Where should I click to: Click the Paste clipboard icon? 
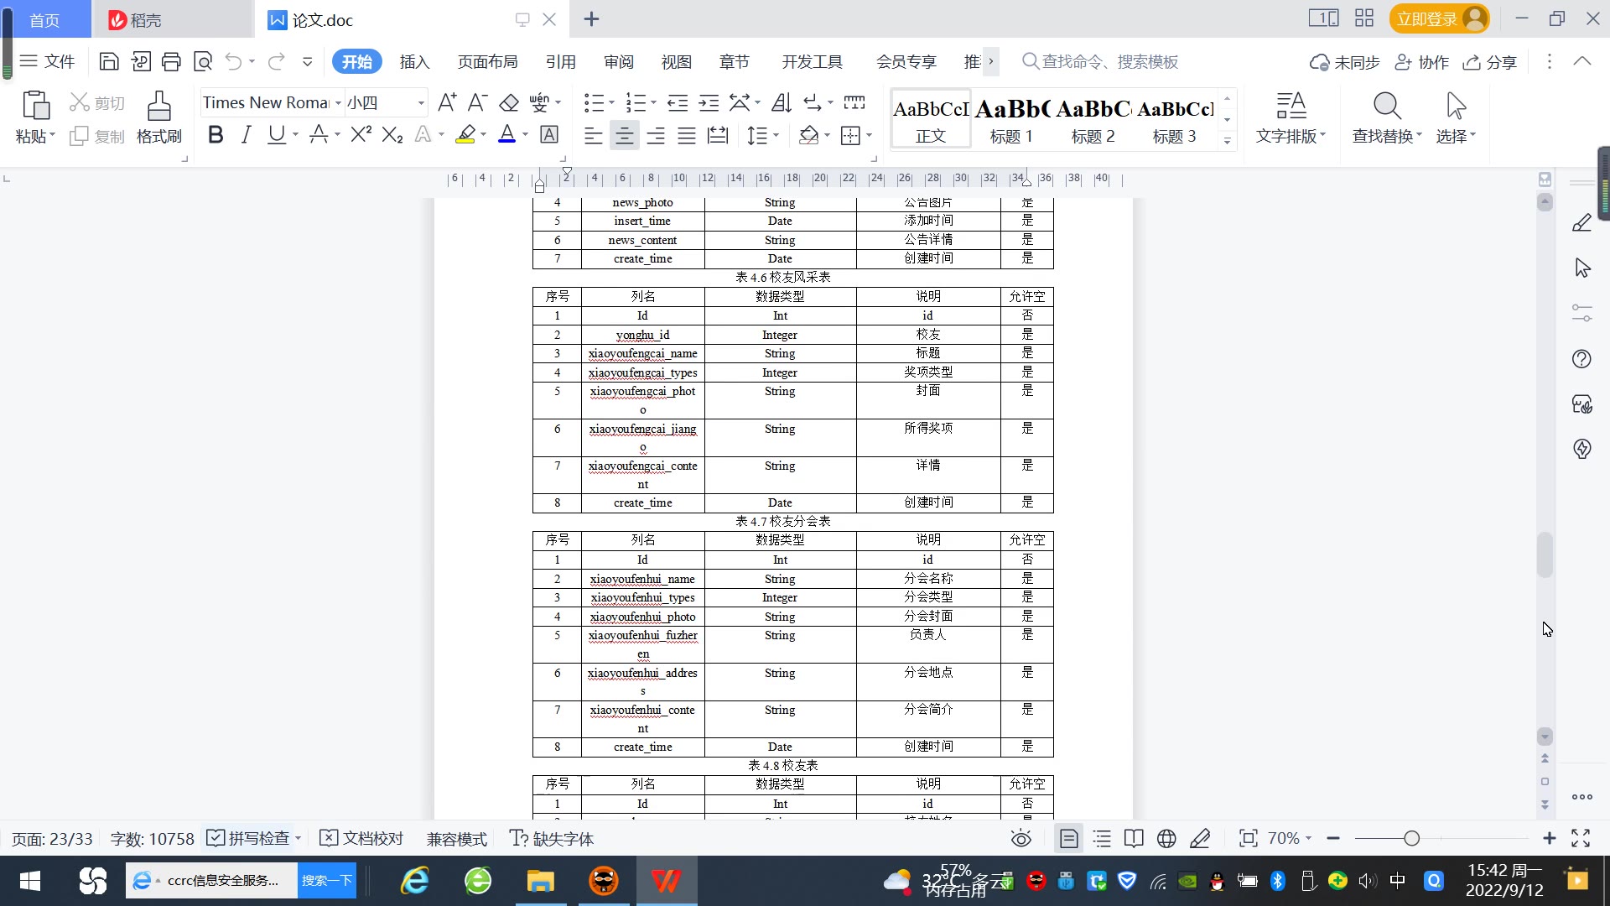[35, 107]
